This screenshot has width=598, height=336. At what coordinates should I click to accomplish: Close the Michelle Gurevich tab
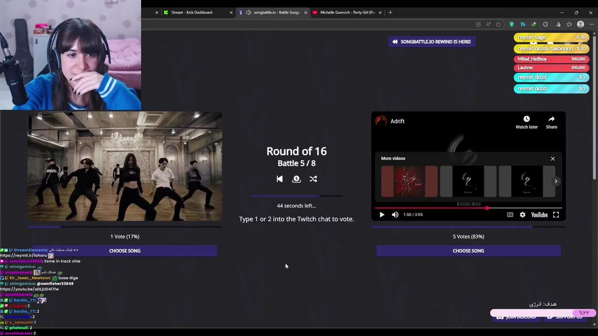[x=380, y=13]
